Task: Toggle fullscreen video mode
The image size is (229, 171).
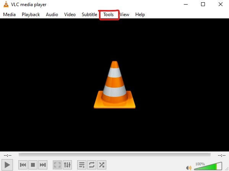Action: coord(57,165)
